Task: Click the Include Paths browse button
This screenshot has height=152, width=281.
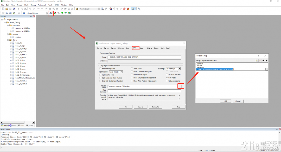Action: [x=180, y=86]
